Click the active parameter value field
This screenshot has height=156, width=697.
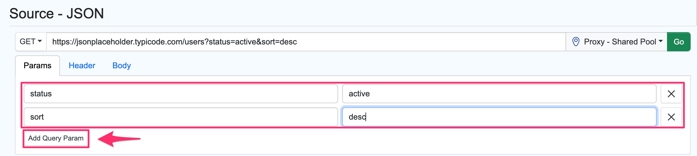(499, 94)
